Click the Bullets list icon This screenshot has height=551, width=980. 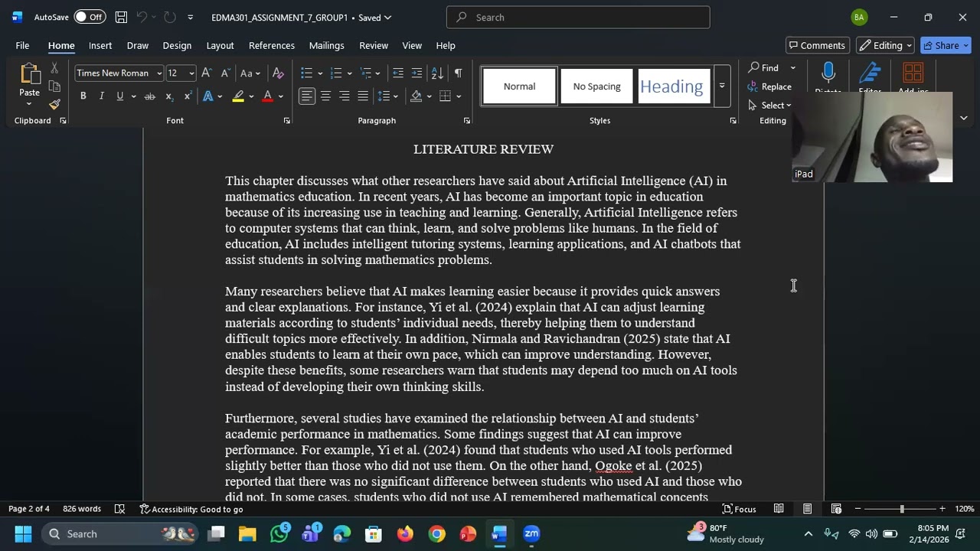(306, 73)
